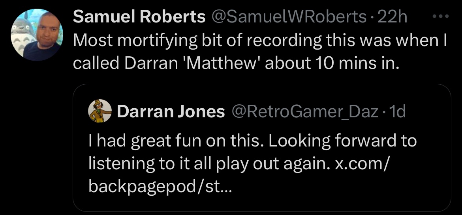Click the Darran Jones display name
This screenshot has height=215, width=462.
(171, 111)
